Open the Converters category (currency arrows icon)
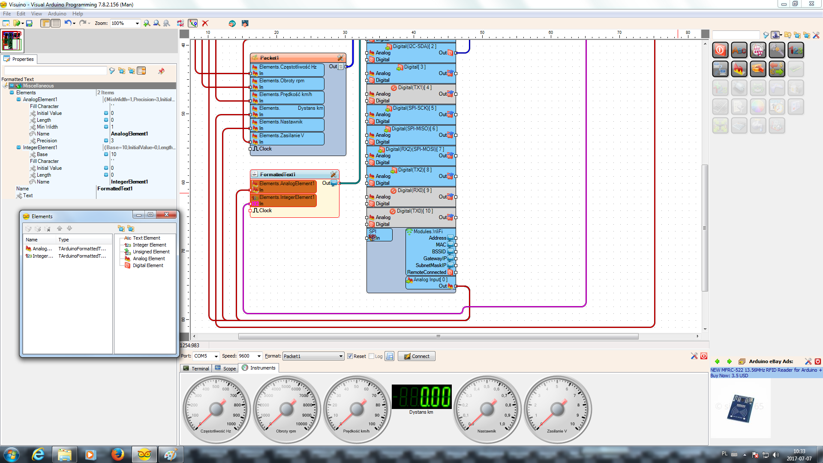Screen dimensions: 823x463 pyautogui.click(x=777, y=69)
